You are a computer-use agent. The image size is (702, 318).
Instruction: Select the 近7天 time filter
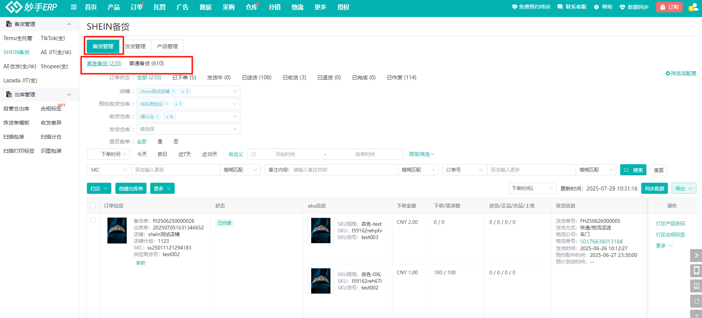(x=185, y=154)
